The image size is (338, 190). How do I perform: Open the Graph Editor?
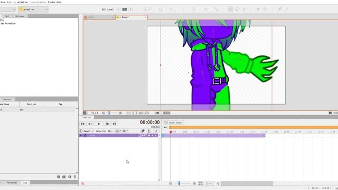pyautogui.click(x=174, y=122)
